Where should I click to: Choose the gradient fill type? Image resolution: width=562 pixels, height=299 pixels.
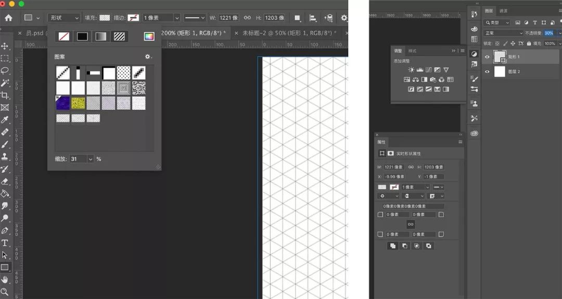coord(101,36)
